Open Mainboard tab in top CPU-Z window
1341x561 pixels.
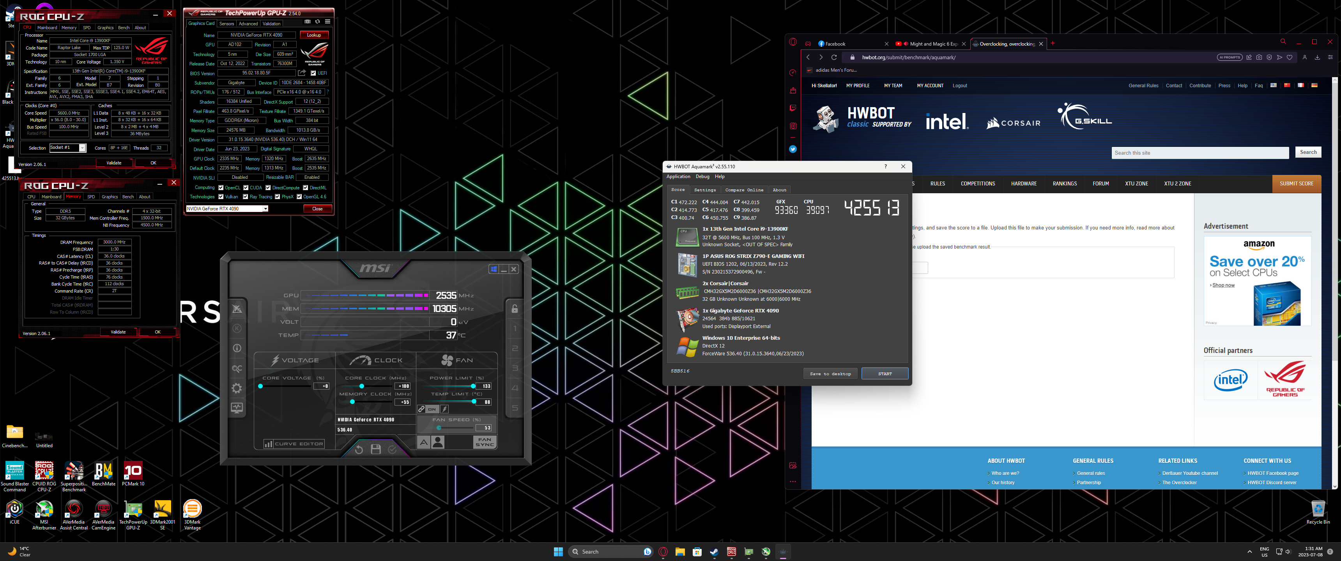click(47, 28)
